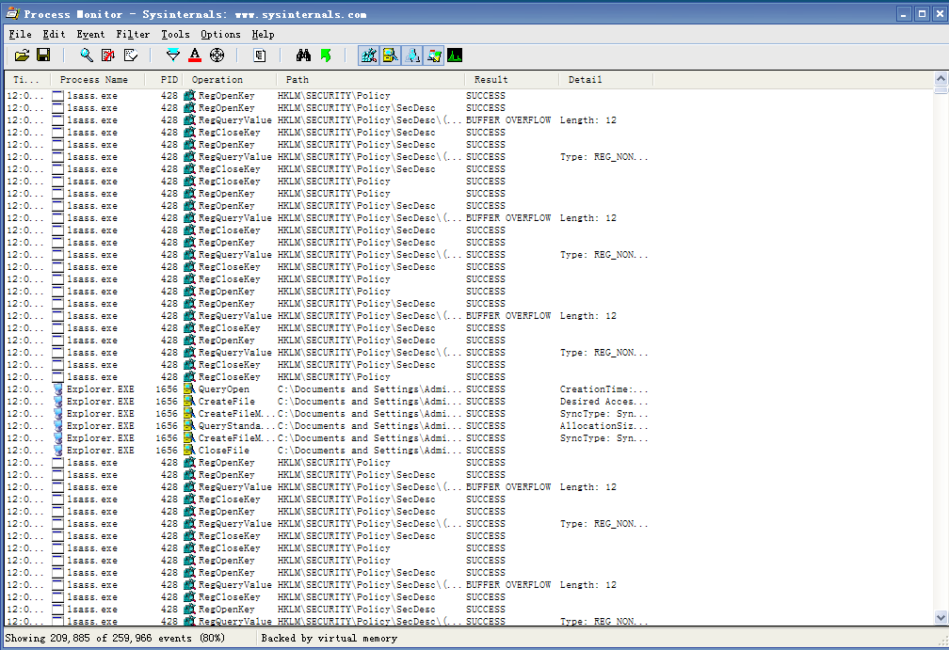949x650 pixels.
Task: Click the Process Name column header
Action: point(97,80)
